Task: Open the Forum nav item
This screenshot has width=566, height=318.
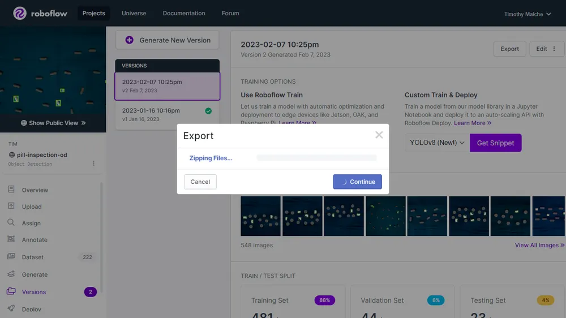Action: 230,14
